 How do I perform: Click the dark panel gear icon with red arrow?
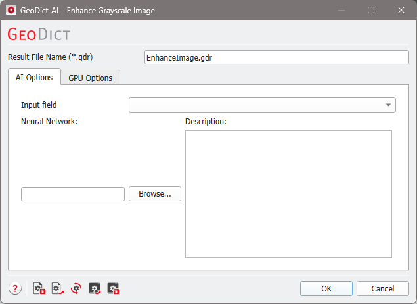tap(95, 288)
